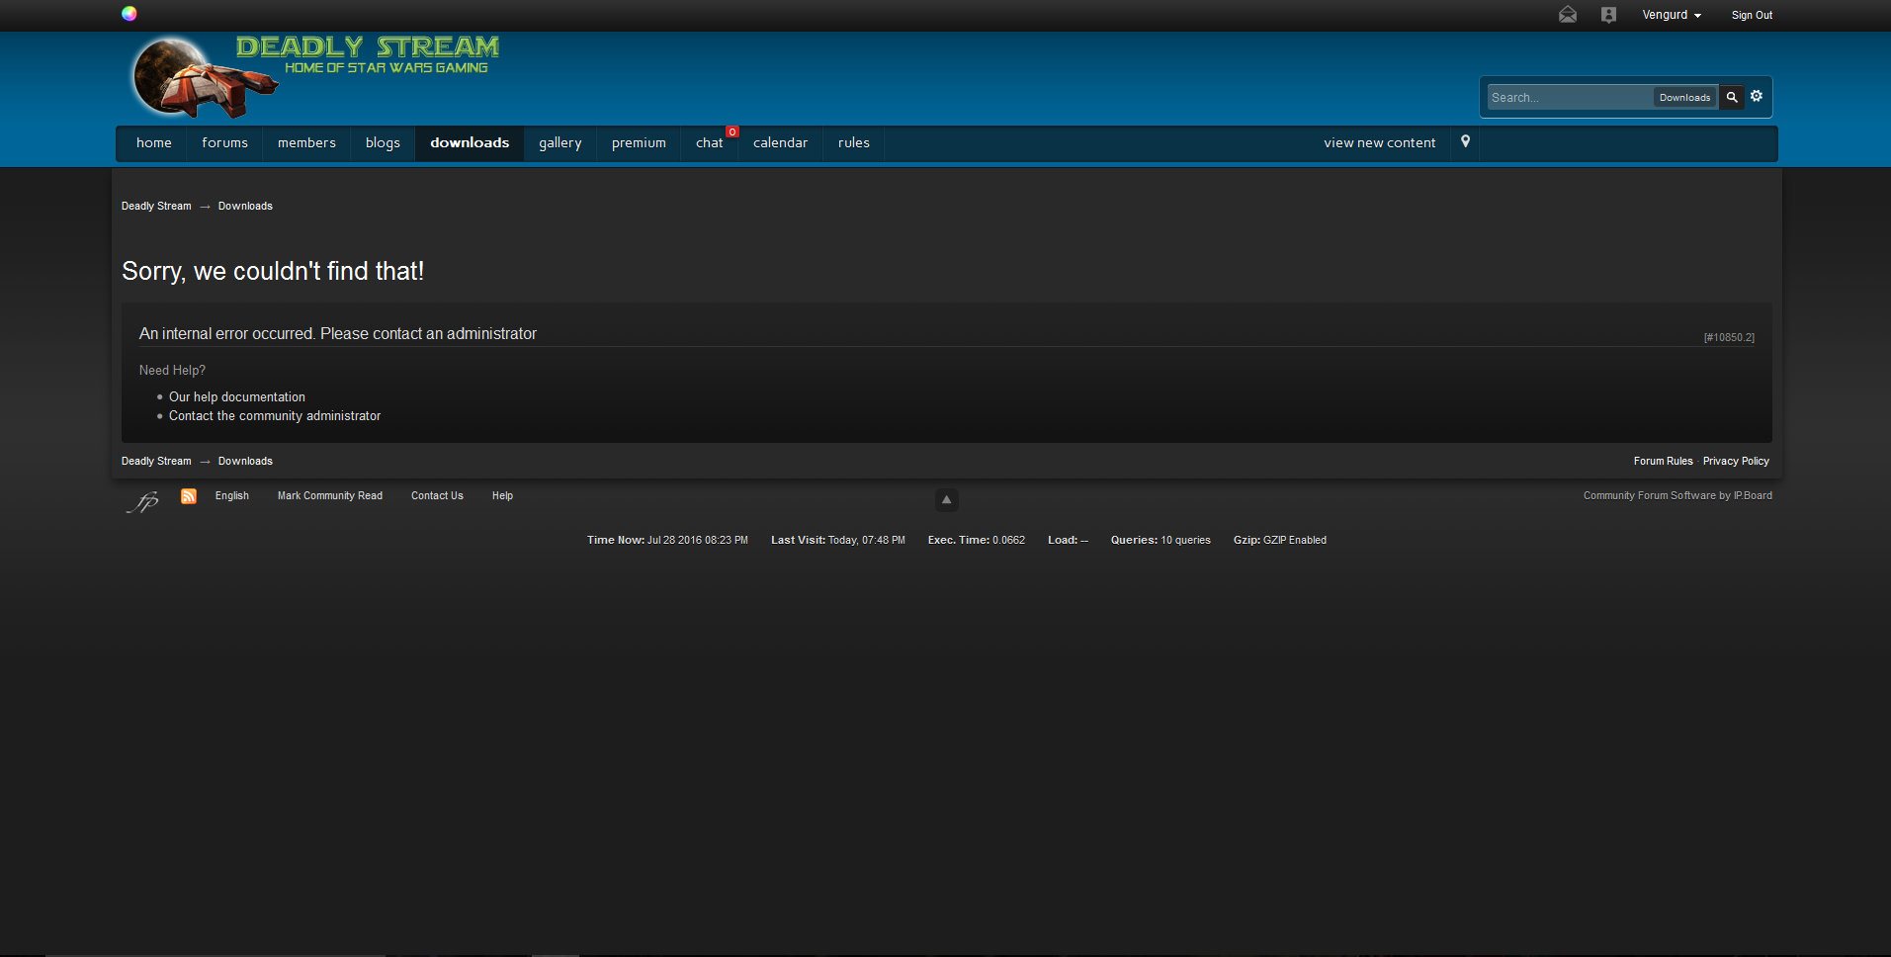The image size is (1891, 957).
Task: Click Community Forum Software by IP.Board
Action: point(1677,495)
